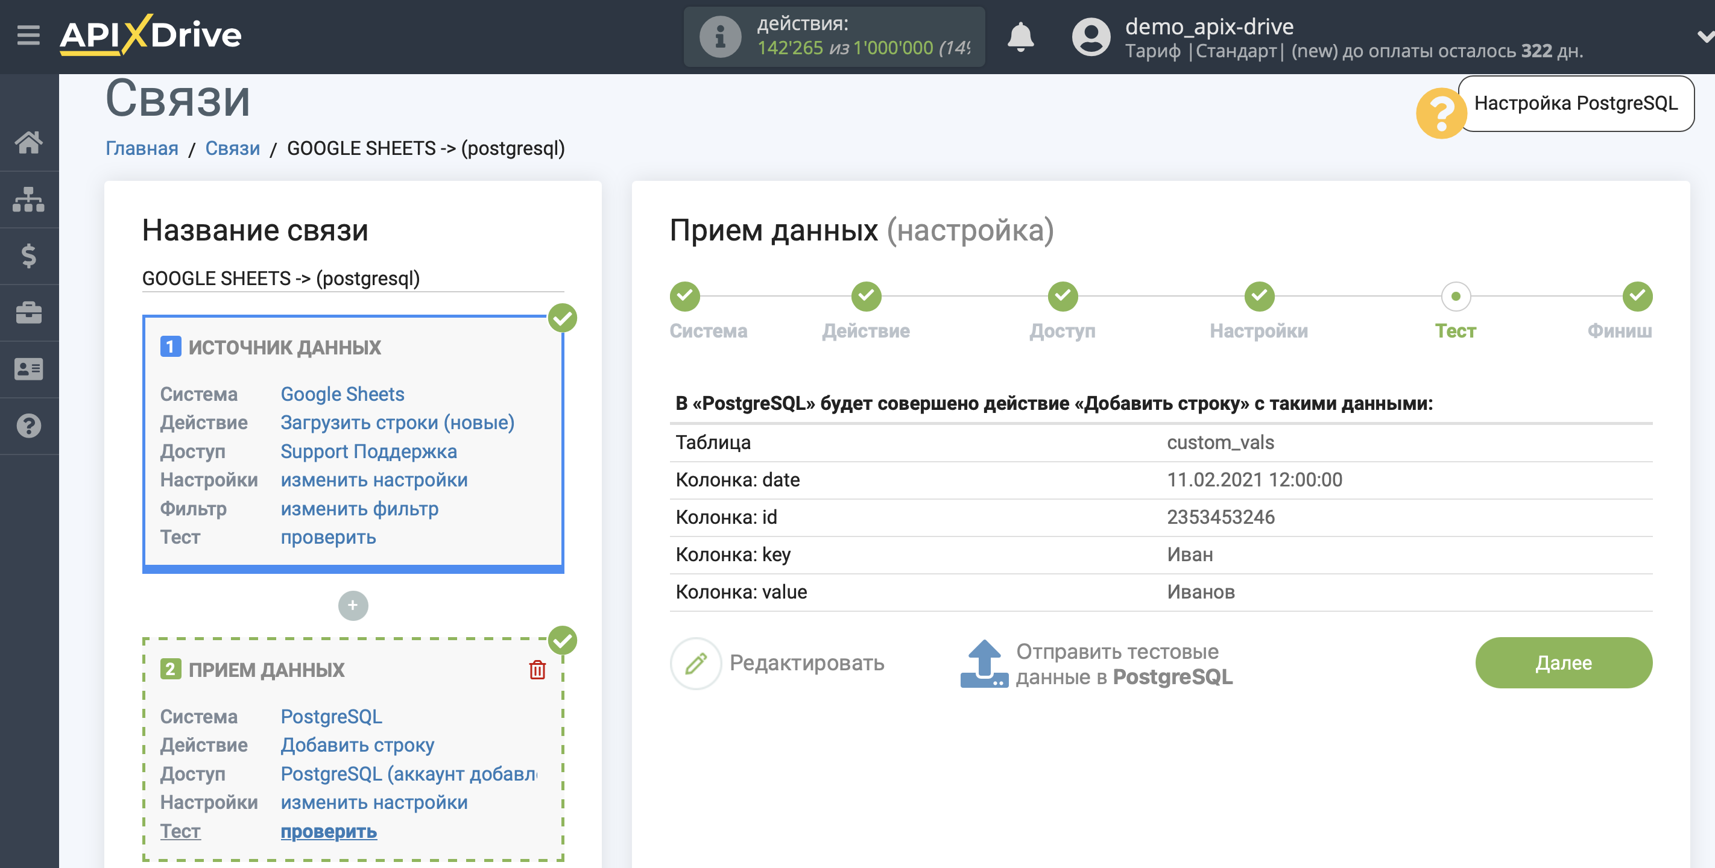Open the actions info icon
1715x868 pixels.
(x=719, y=37)
